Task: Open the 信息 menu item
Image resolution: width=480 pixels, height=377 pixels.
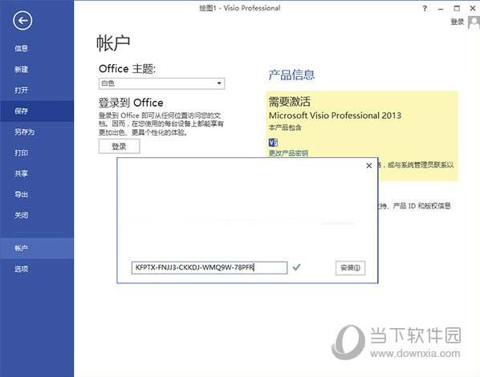Action: [x=21, y=48]
